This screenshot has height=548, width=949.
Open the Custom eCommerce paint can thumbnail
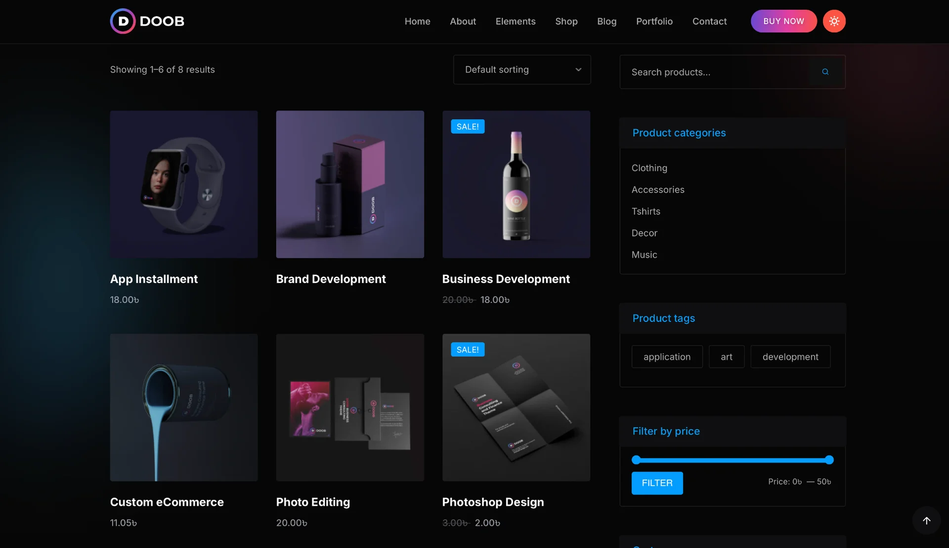tap(183, 407)
